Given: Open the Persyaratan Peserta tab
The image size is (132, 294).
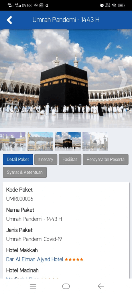Looking at the screenshot, I should pos(106,160).
